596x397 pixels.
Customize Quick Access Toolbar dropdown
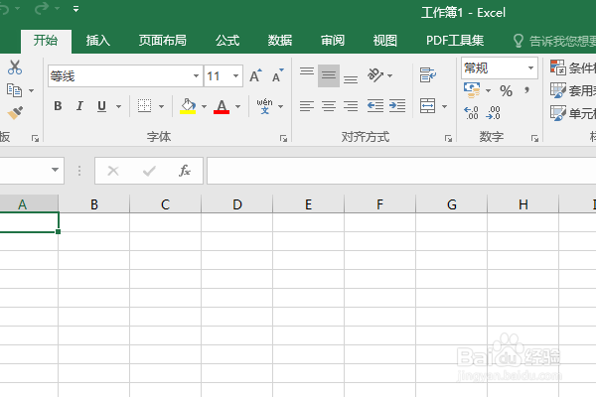76,9
